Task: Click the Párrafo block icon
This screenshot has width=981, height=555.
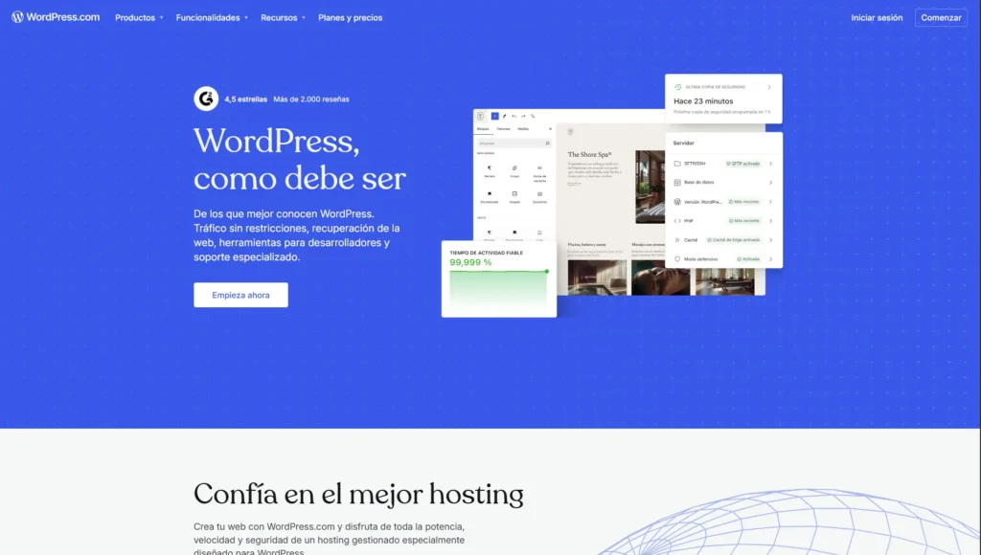Action: pyautogui.click(x=490, y=168)
